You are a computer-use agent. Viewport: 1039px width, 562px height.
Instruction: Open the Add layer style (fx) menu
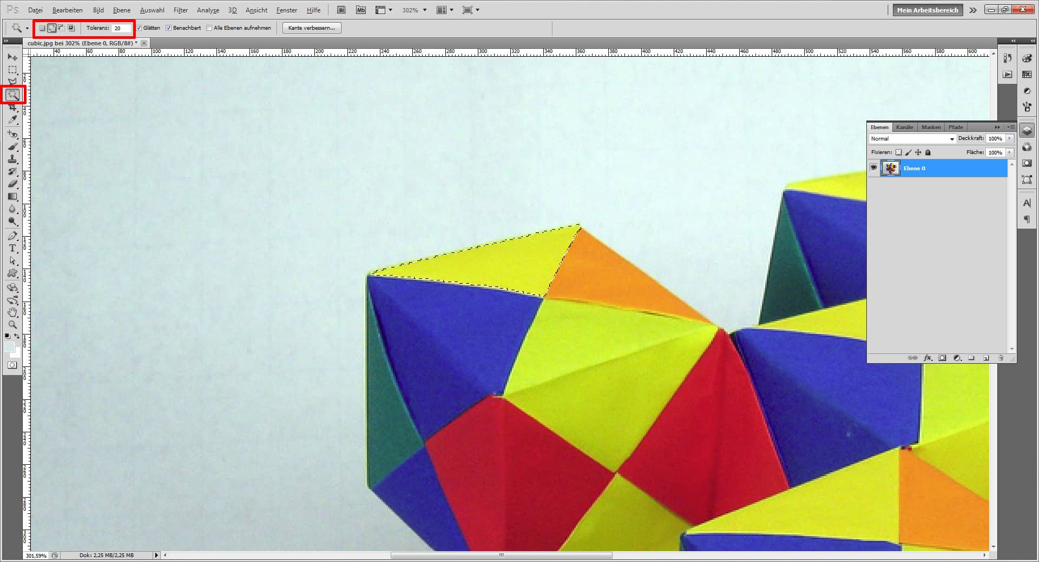(928, 358)
